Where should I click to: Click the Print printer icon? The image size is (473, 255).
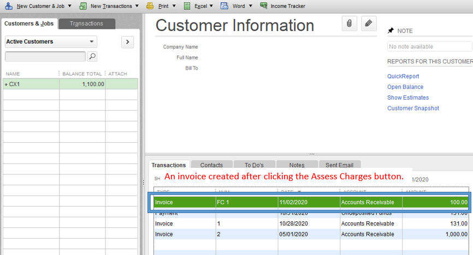tap(150, 6)
